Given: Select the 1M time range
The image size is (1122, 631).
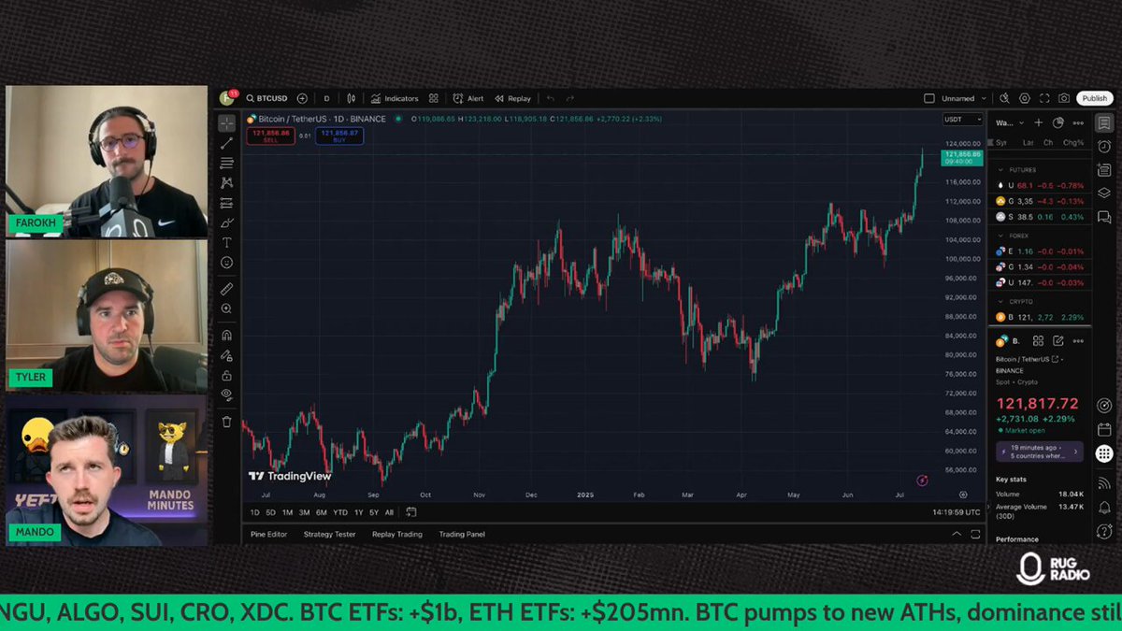Looking at the screenshot, I should 288,512.
